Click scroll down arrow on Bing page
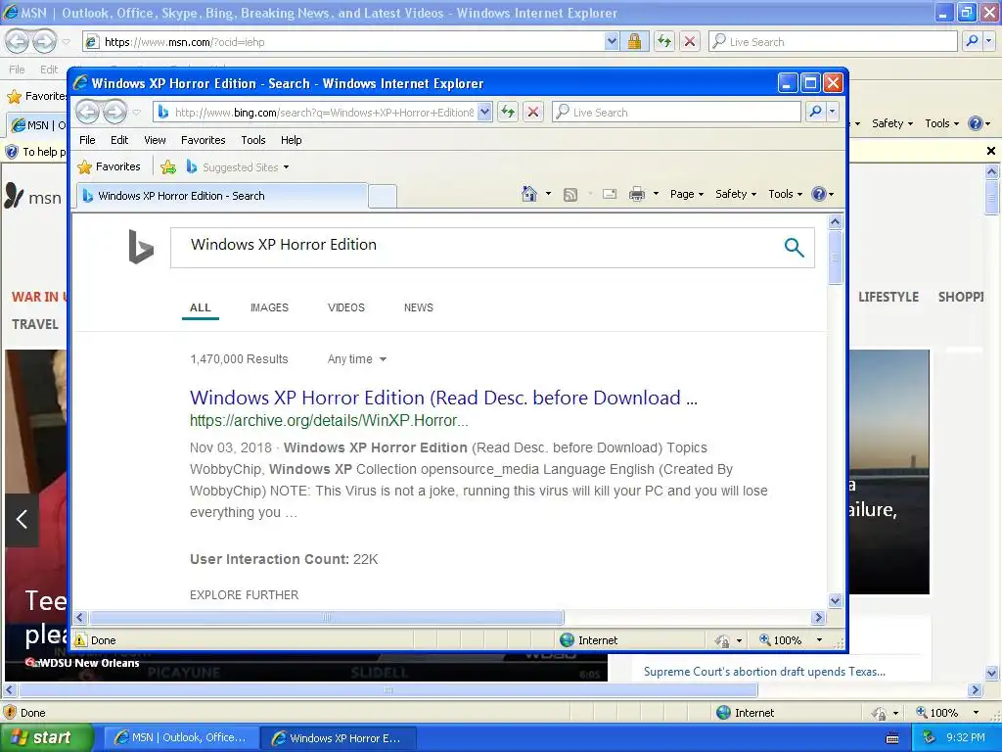The image size is (1002, 752). click(835, 600)
